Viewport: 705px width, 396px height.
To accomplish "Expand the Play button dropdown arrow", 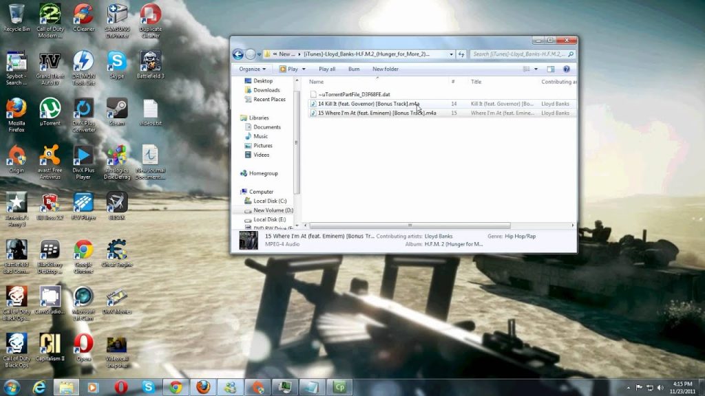I will coord(304,69).
